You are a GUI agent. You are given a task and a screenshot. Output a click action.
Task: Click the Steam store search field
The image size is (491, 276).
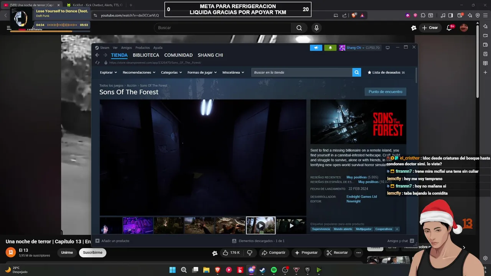302,72
